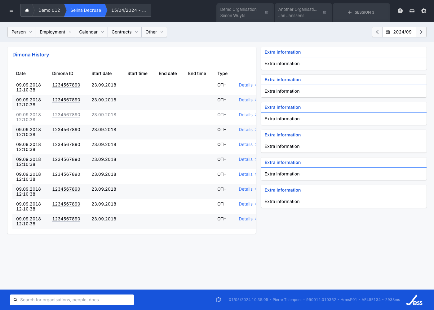Open Details link in first Dimona row
434x310 pixels.
246,85
